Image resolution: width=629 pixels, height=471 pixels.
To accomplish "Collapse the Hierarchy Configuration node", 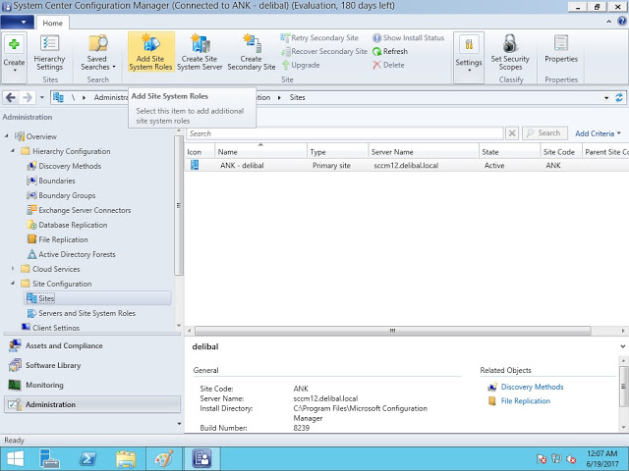I will (14, 151).
